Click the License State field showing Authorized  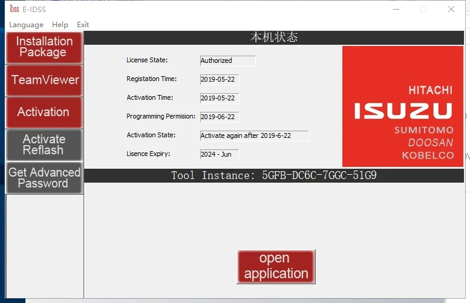click(227, 60)
